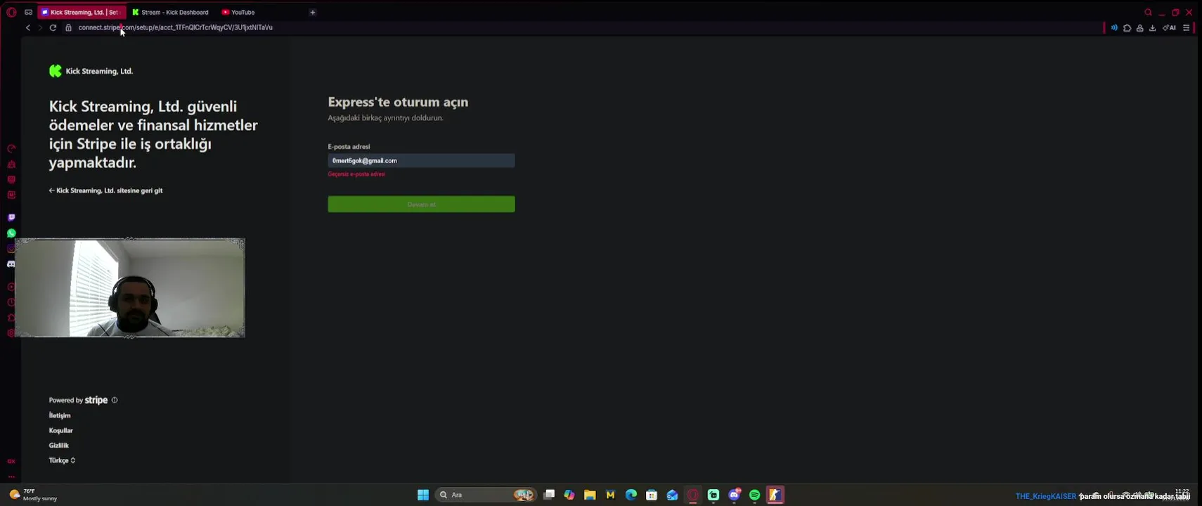Click the Express'te oturum açın heading

click(398, 102)
